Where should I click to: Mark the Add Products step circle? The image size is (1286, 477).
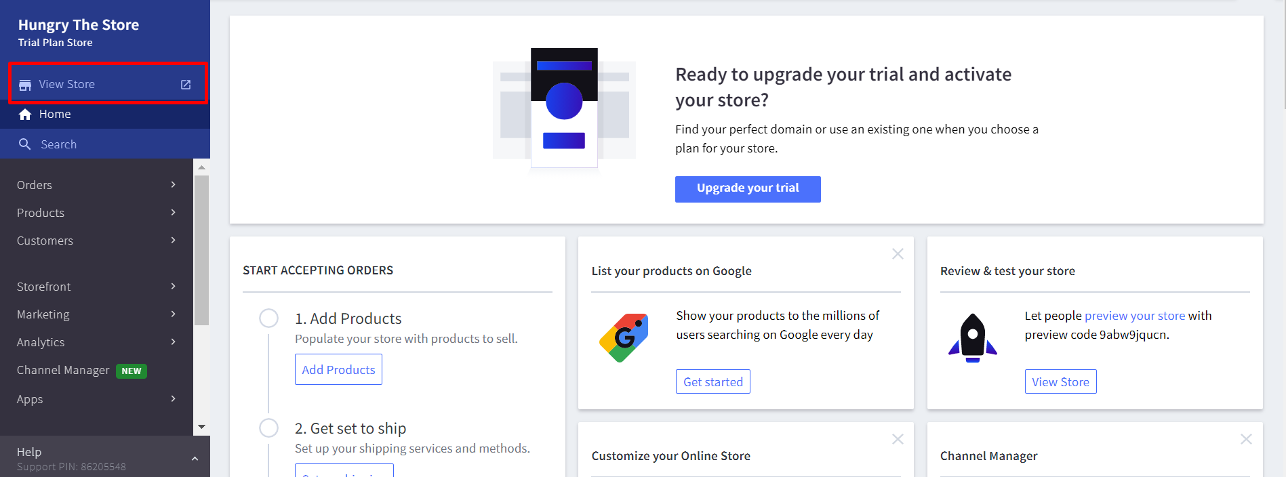269,318
